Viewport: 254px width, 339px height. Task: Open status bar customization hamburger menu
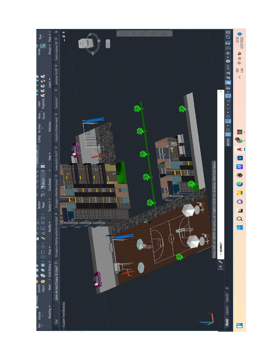pos(228,32)
